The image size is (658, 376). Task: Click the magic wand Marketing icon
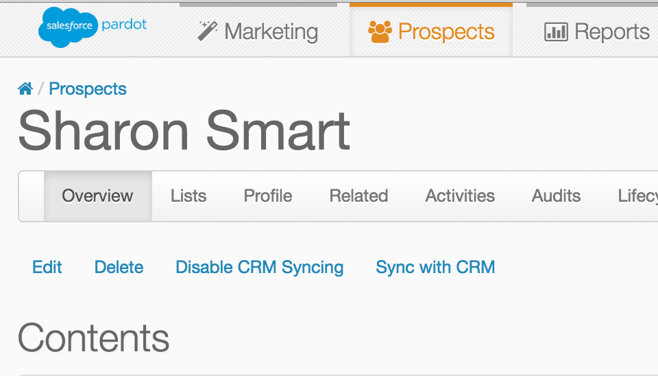tap(207, 31)
